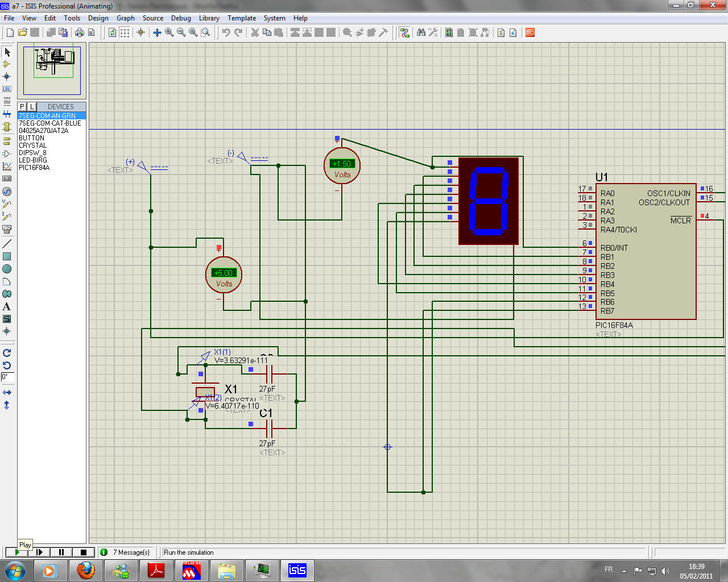Open the 7 Message(s) log
The image size is (728, 582).
pos(126,552)
